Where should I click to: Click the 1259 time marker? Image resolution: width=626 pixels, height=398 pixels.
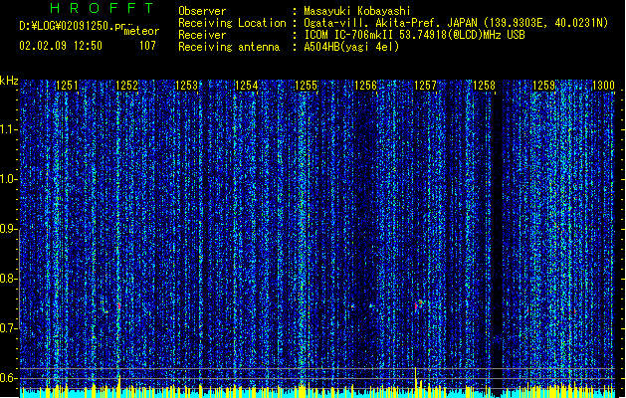544,86
